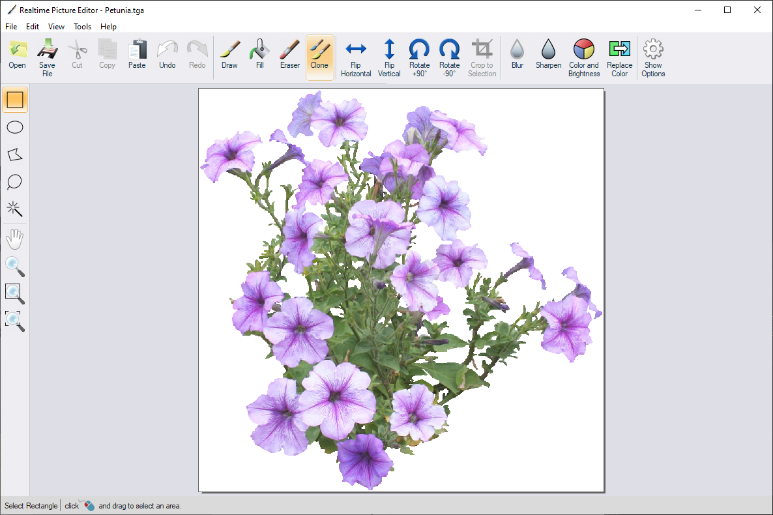Viewport: 773px width, 515px height.
Task: Click Show Options
Action: 652,55
